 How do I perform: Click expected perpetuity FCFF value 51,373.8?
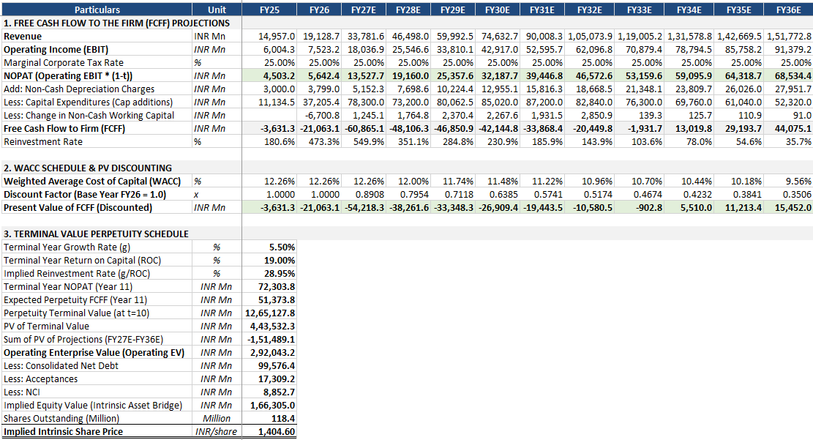pos(277,300)
